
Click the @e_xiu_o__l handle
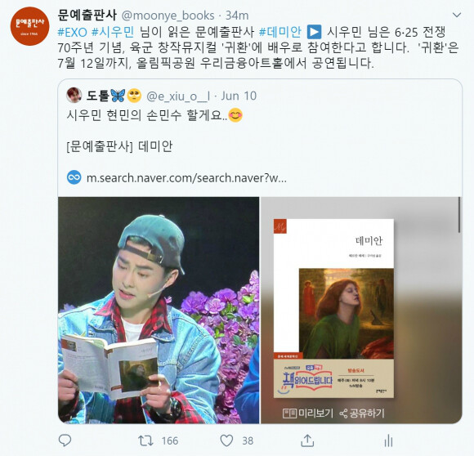click(x=178, y=96)
